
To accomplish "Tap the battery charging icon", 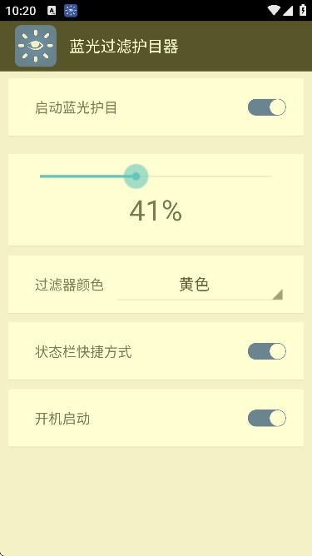I will point(303,10).
